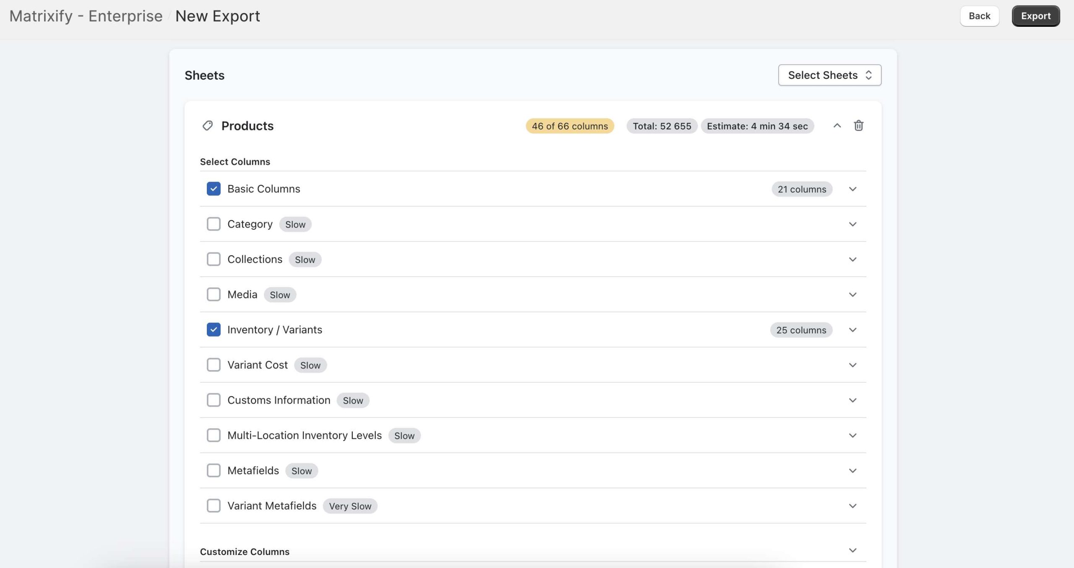The width and height of the screenshot is (1074, 568).
Task: Tick the Collections checkbox
Action: pos(214,259)
